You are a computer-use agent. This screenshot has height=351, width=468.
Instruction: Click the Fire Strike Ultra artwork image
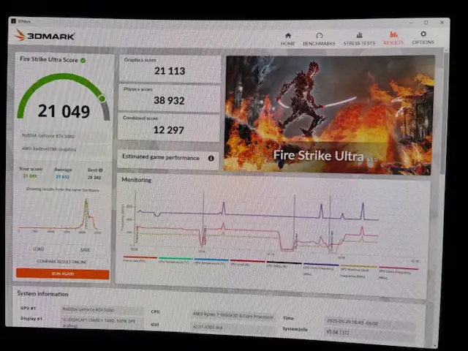(329, 114)
